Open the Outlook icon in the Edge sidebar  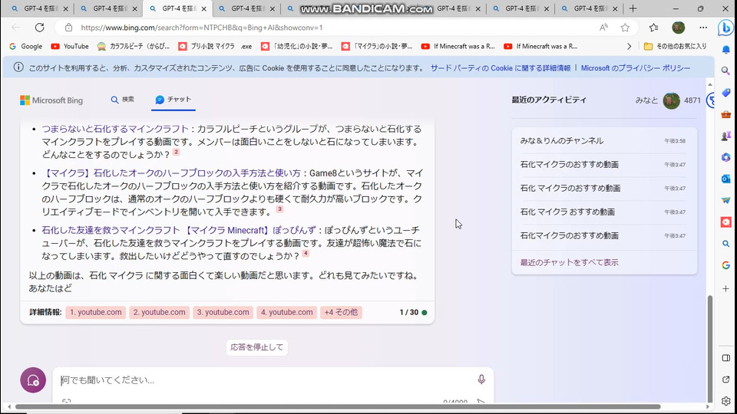(725, 179)
